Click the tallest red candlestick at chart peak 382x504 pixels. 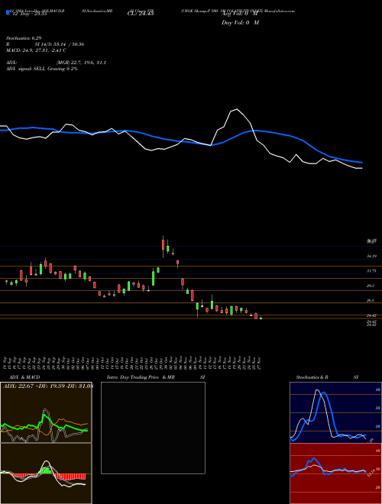coord(163,246)
